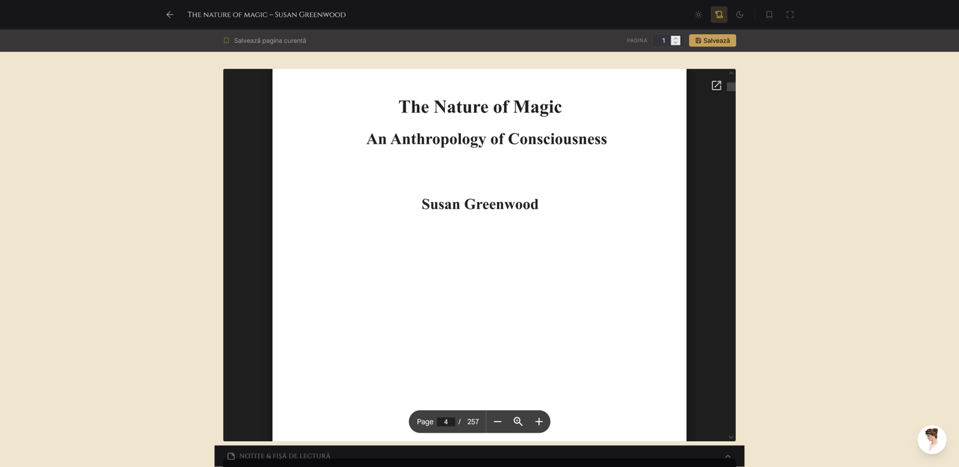This screenshot has width=959, height=467.
Task: Switch to dark theme moon icon
Action: point(740,14)
